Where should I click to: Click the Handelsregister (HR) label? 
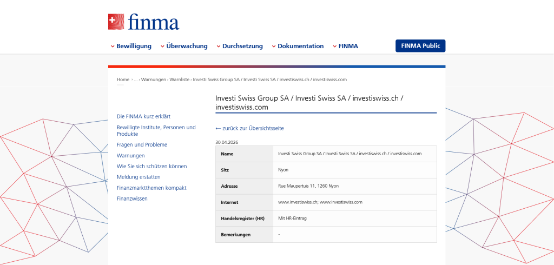click(243, 218)
